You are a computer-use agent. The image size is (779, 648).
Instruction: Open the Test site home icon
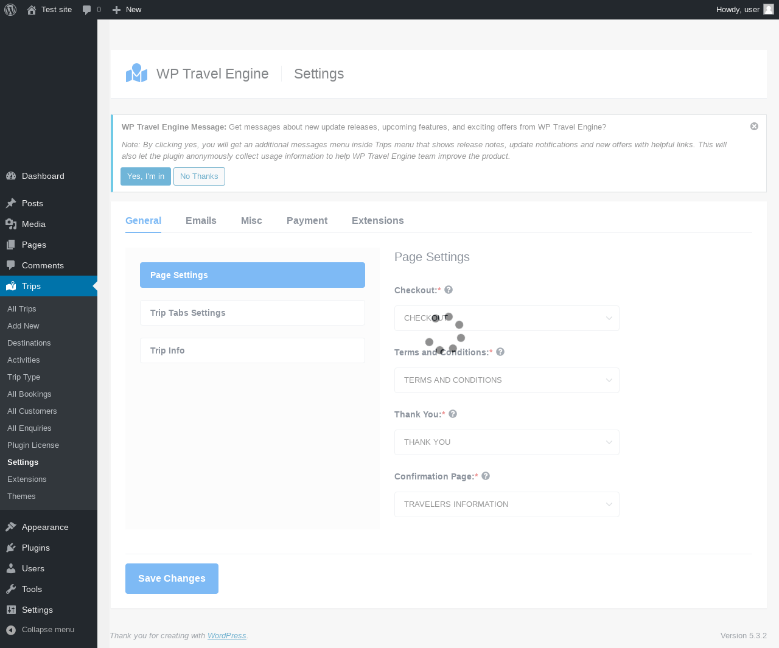(x=32, y=10)
